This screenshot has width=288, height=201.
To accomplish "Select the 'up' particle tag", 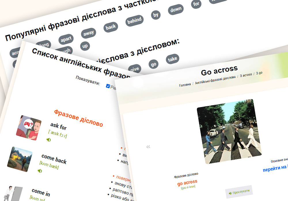I will 85,46.
